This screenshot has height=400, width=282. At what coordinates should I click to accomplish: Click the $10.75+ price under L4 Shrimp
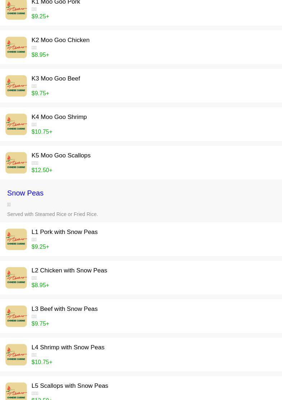pos(42,362)
